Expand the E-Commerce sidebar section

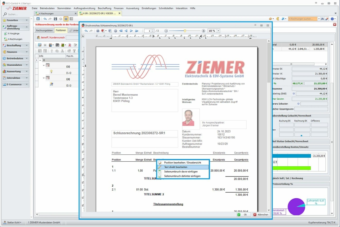click(16, 84)
